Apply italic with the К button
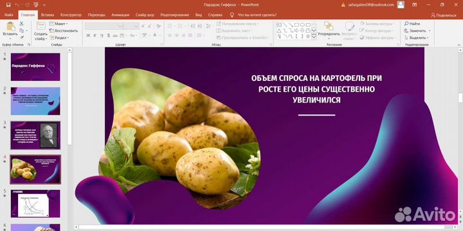Image resolution: width=463 pixels, height=231 pixels. coord(95,35)
